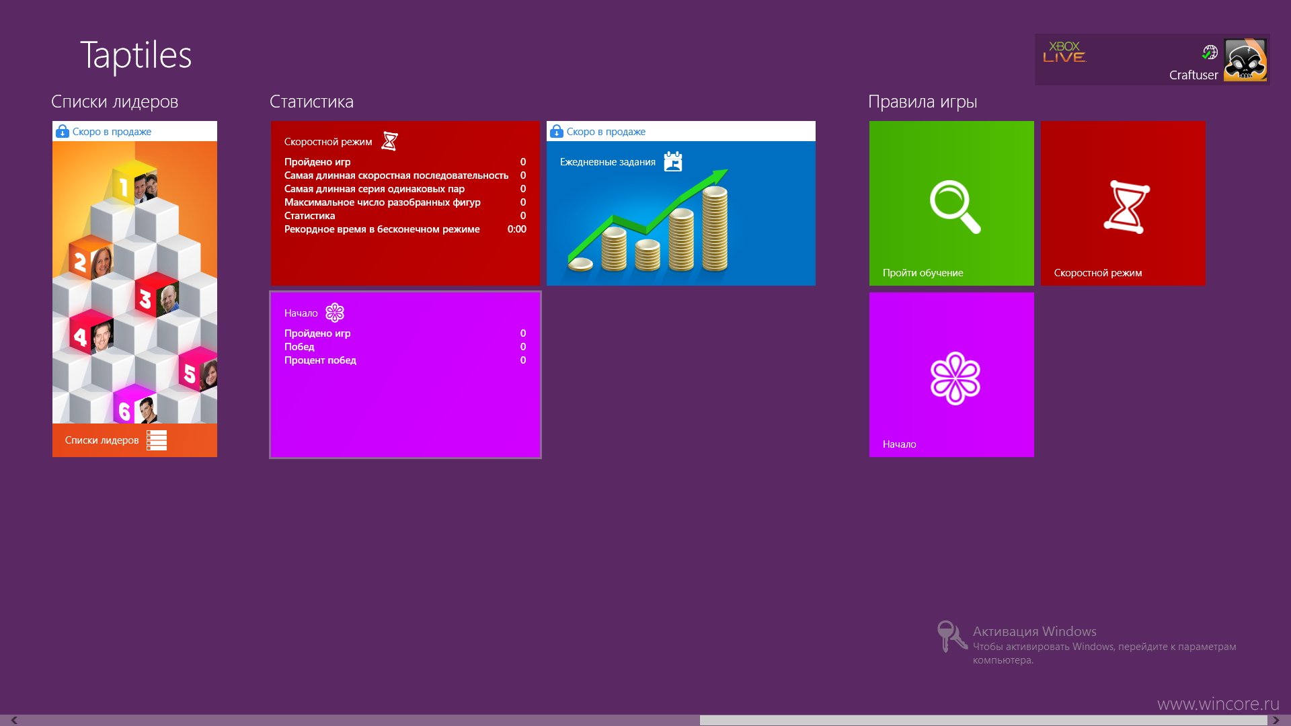This screenshot has width=1291, height=726.
Task: Click the Самая длинная серия одинаковых пар row
Action: 405,189
